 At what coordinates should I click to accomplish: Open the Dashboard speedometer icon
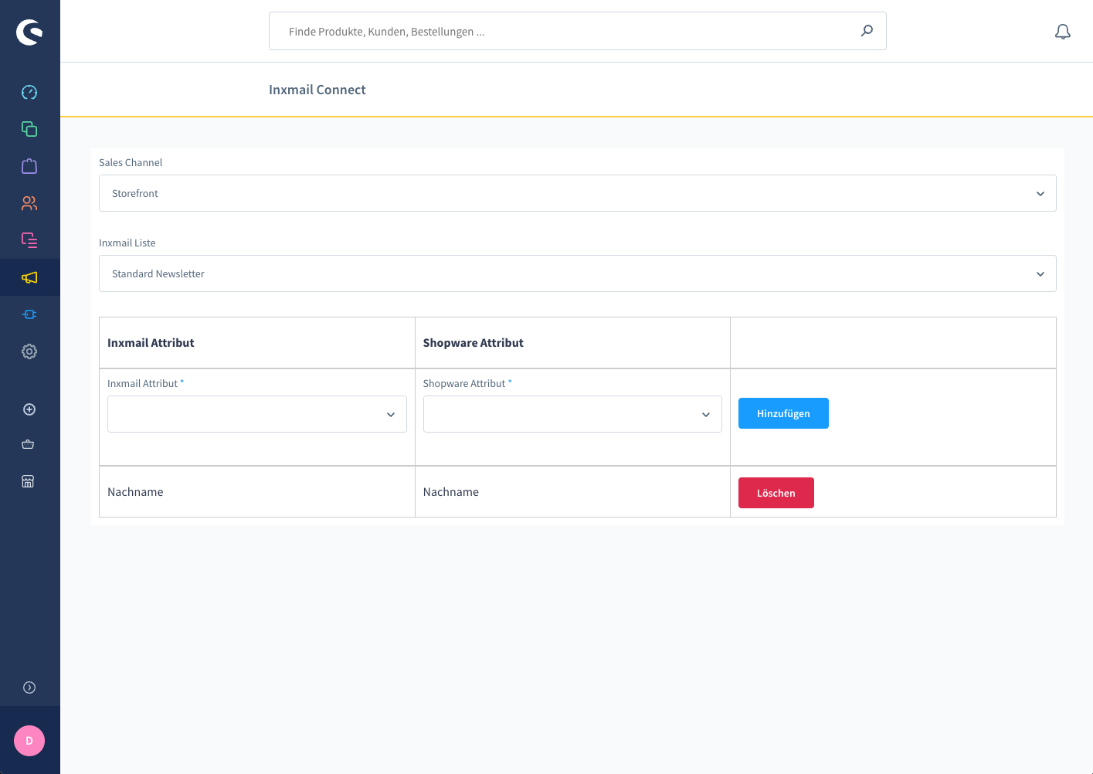29,93
